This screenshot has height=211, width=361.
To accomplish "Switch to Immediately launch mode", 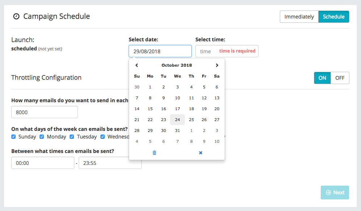I will (x=299, y=17).
